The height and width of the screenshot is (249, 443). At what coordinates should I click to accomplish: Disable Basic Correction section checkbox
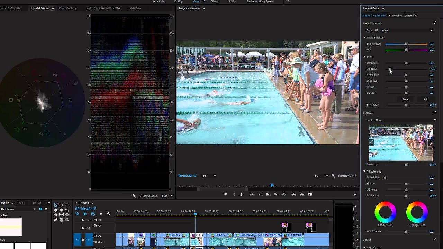click(x=435, y=23)
